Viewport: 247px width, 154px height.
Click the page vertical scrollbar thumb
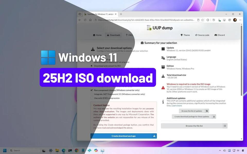click(x=241, y=61)
